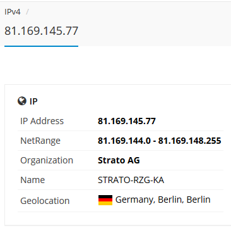The image size is (231, 235).
Task: Open the Strato AG organization link
Action: pyautogui.click(x=119, y=160)
